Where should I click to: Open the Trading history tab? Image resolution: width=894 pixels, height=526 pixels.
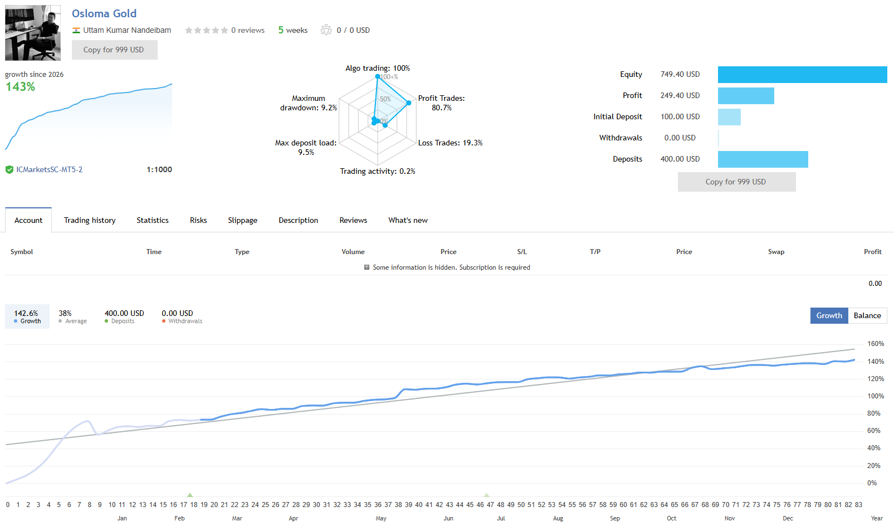(90, 220)
